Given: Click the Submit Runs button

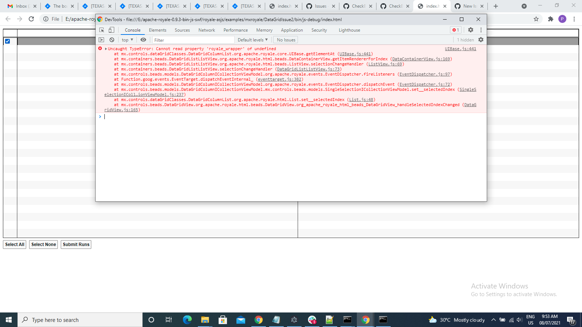Looking at the screenshot, I should pyautogui.click(x=76, y=245).
